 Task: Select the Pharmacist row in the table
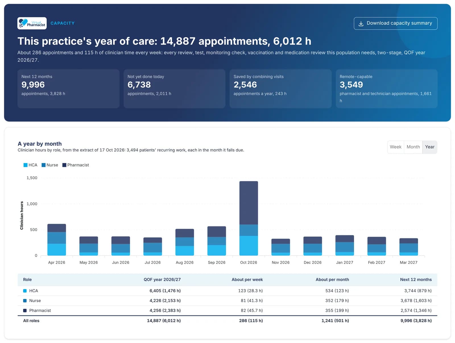point(227,310)
